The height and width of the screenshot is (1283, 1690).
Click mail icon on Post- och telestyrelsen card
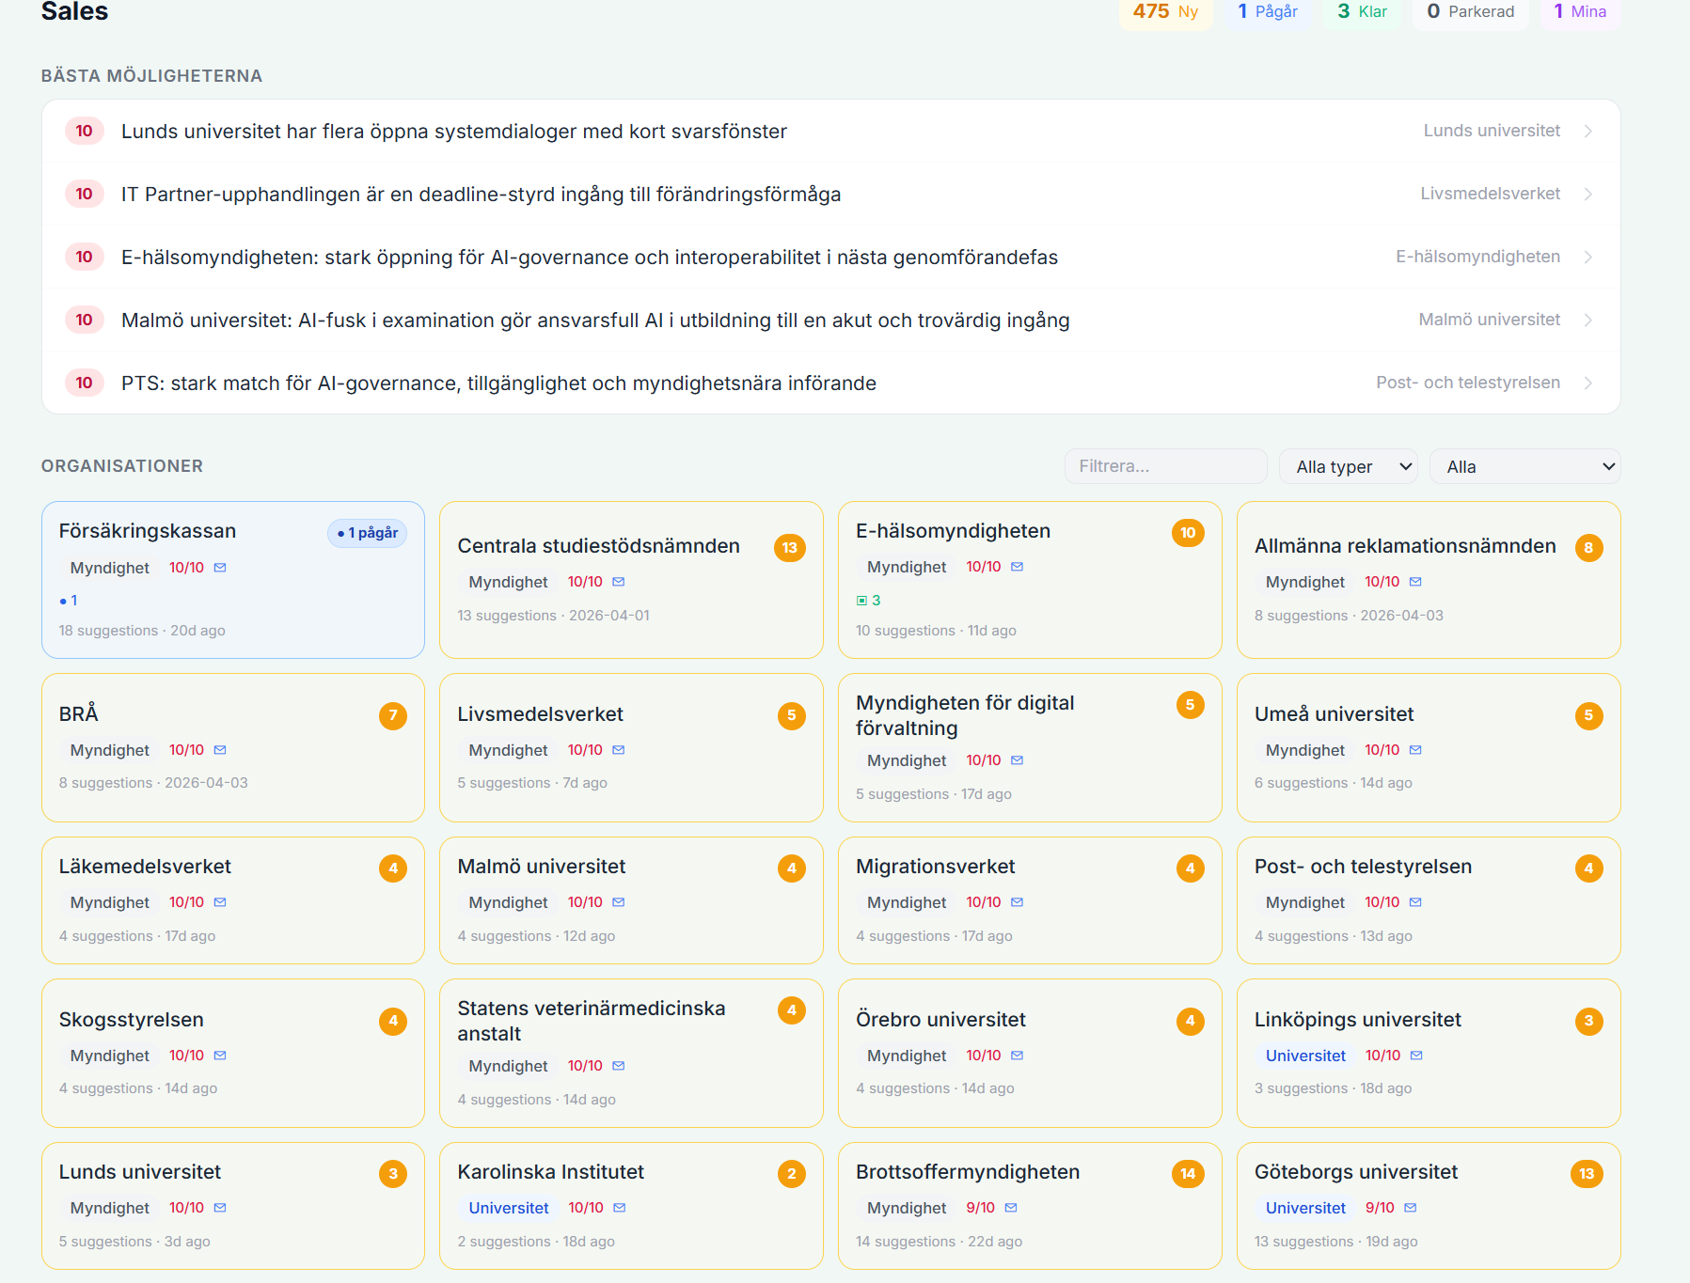pyautogui.click(x=1416, y=902)
